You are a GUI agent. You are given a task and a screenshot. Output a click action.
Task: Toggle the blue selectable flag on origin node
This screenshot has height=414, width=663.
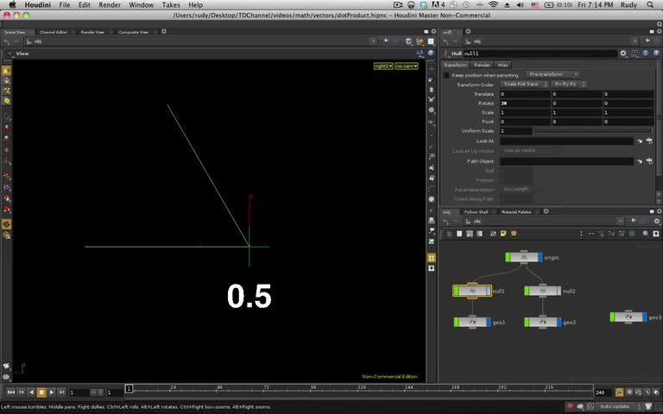tap(540, 257)
